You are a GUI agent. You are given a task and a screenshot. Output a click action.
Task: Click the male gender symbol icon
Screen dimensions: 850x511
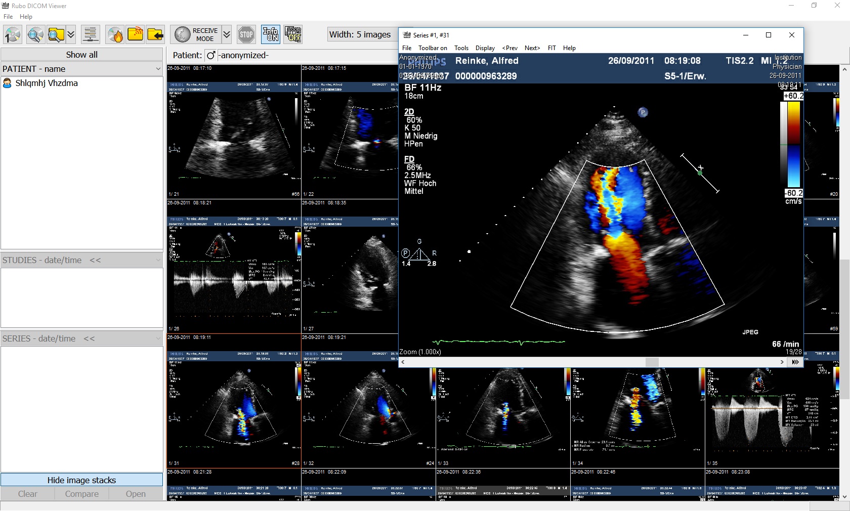click(x=211, y=55)
